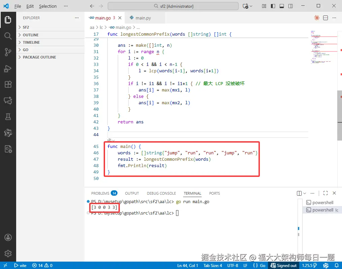Open the chat sessions view icon

click(8, 101)
